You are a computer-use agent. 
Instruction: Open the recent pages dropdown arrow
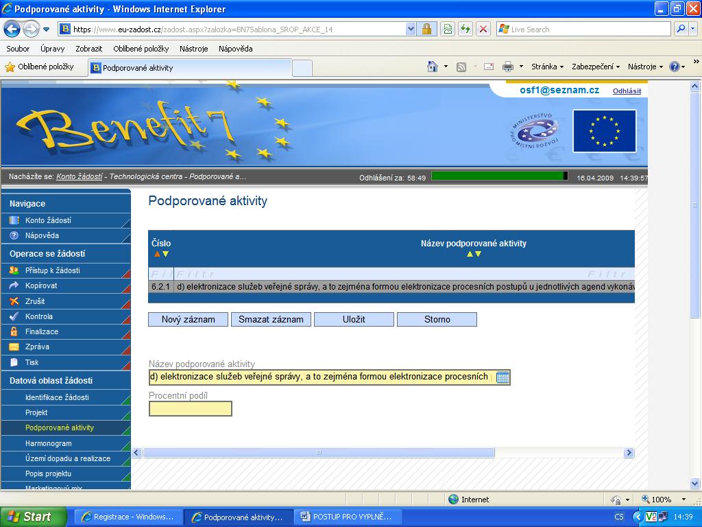(46, 30)
